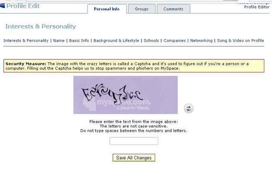Focus the Captcha text input field

[x=134, y=141]
